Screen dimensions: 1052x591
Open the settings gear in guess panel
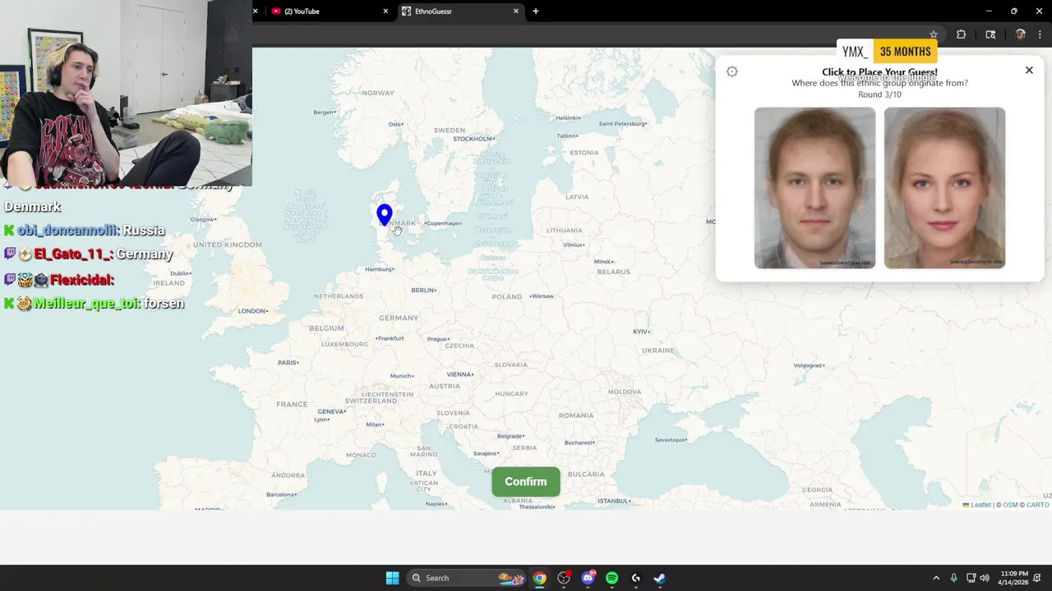[x=732, y=72]
